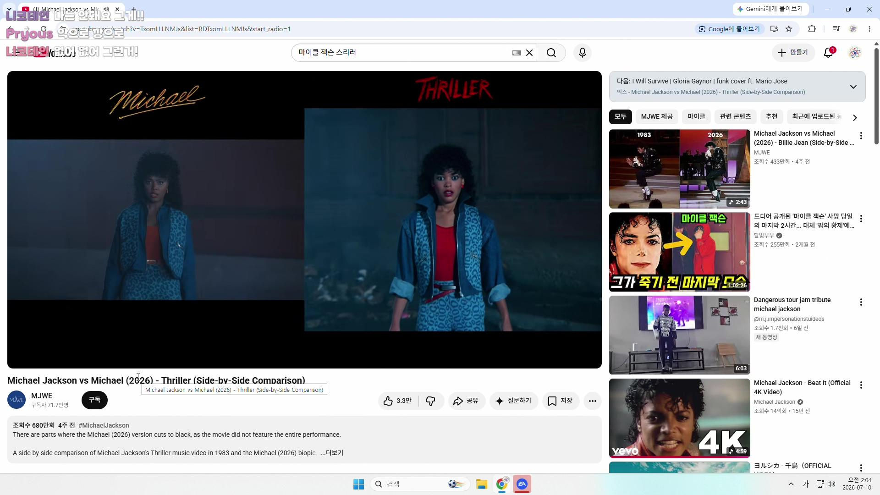Image resolution: width=880 pixels, height=495 pixels.
Task: Open options menu for Billie Jean video
Action: [861, 136]
